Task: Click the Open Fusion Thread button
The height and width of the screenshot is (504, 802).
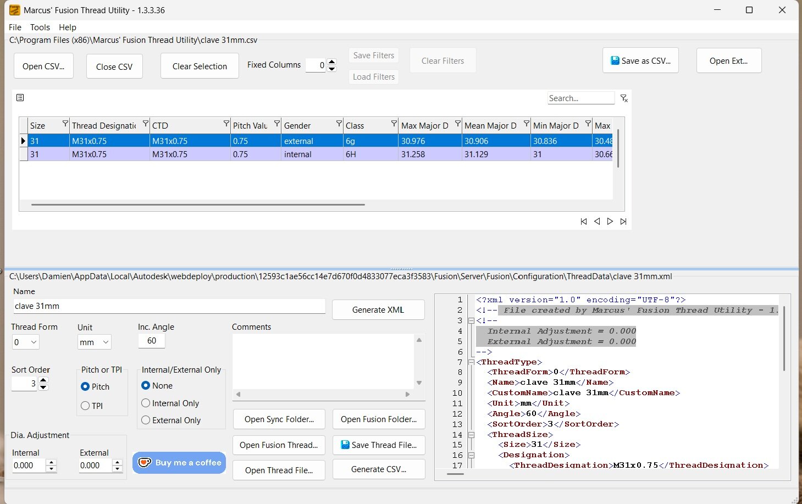Action: [279, 445]
